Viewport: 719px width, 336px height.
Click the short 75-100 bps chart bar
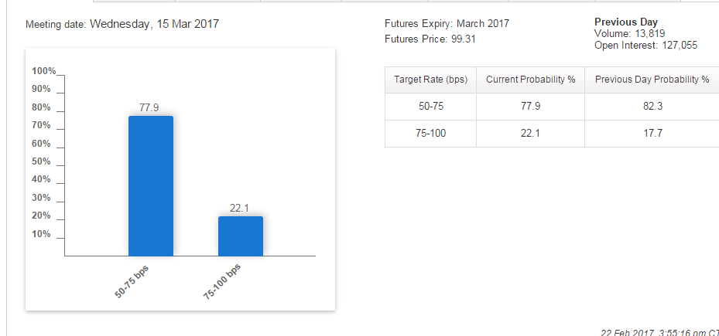[x=241, y=236]
